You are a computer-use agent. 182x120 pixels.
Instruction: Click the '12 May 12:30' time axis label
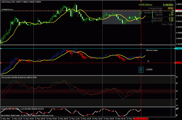pos(75,119)
